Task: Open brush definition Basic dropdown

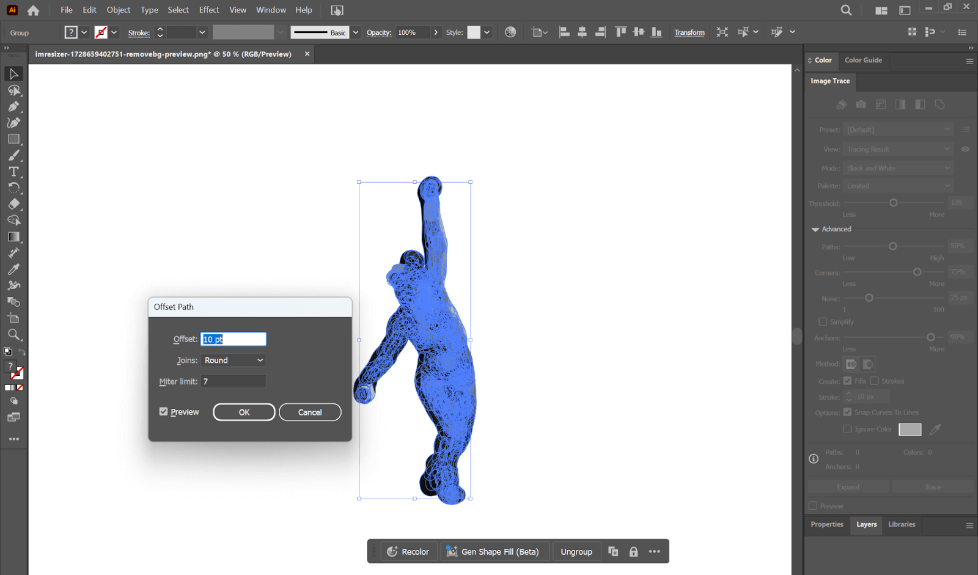Action: tap(356, 32)
